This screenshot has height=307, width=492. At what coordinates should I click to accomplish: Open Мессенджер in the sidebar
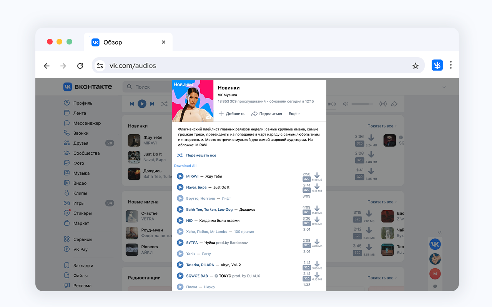82,123
